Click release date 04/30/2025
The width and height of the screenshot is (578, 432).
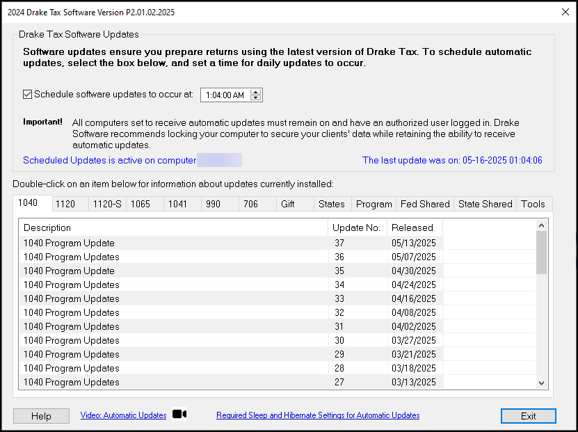(x=414, y=271)
